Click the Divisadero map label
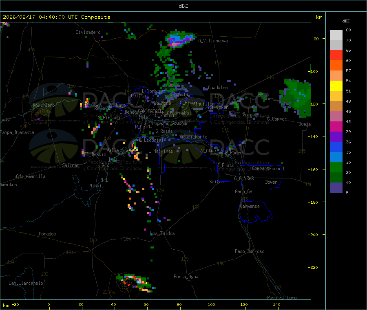Viewport: 367px width, 310px height. 88,32
